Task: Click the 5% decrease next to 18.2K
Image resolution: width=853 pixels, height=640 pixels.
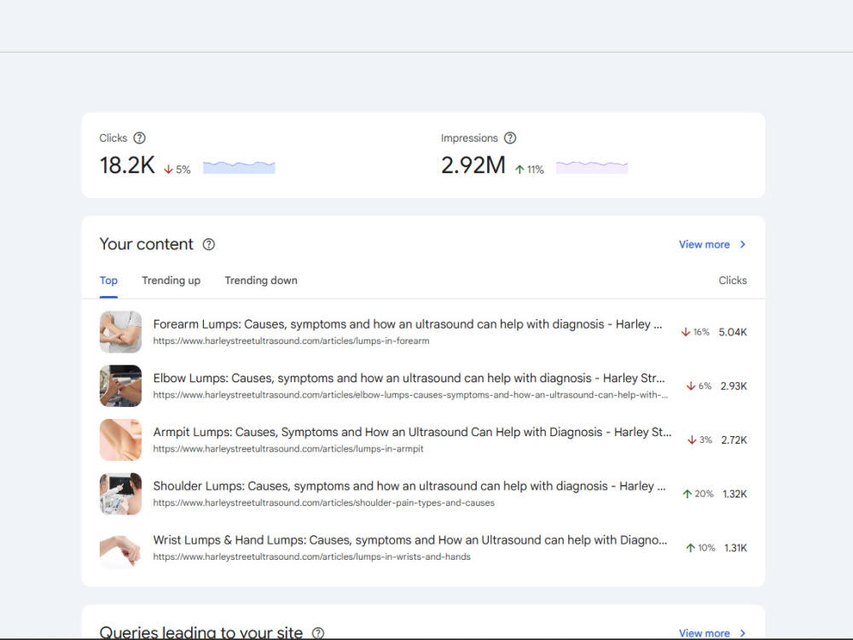Action: pyautogui.click(x=177, y=170)
